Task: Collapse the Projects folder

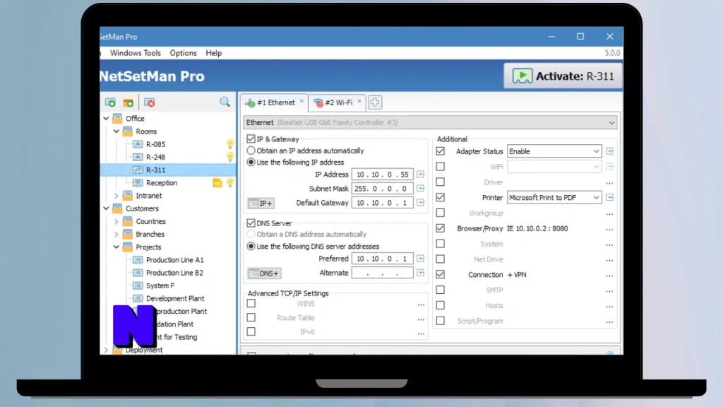Action: click(116, 247)
